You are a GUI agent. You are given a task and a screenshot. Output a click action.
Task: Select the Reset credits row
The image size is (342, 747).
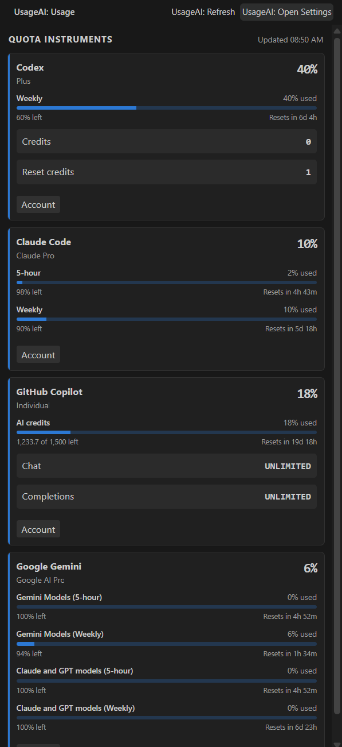click(x=167, y=172)
